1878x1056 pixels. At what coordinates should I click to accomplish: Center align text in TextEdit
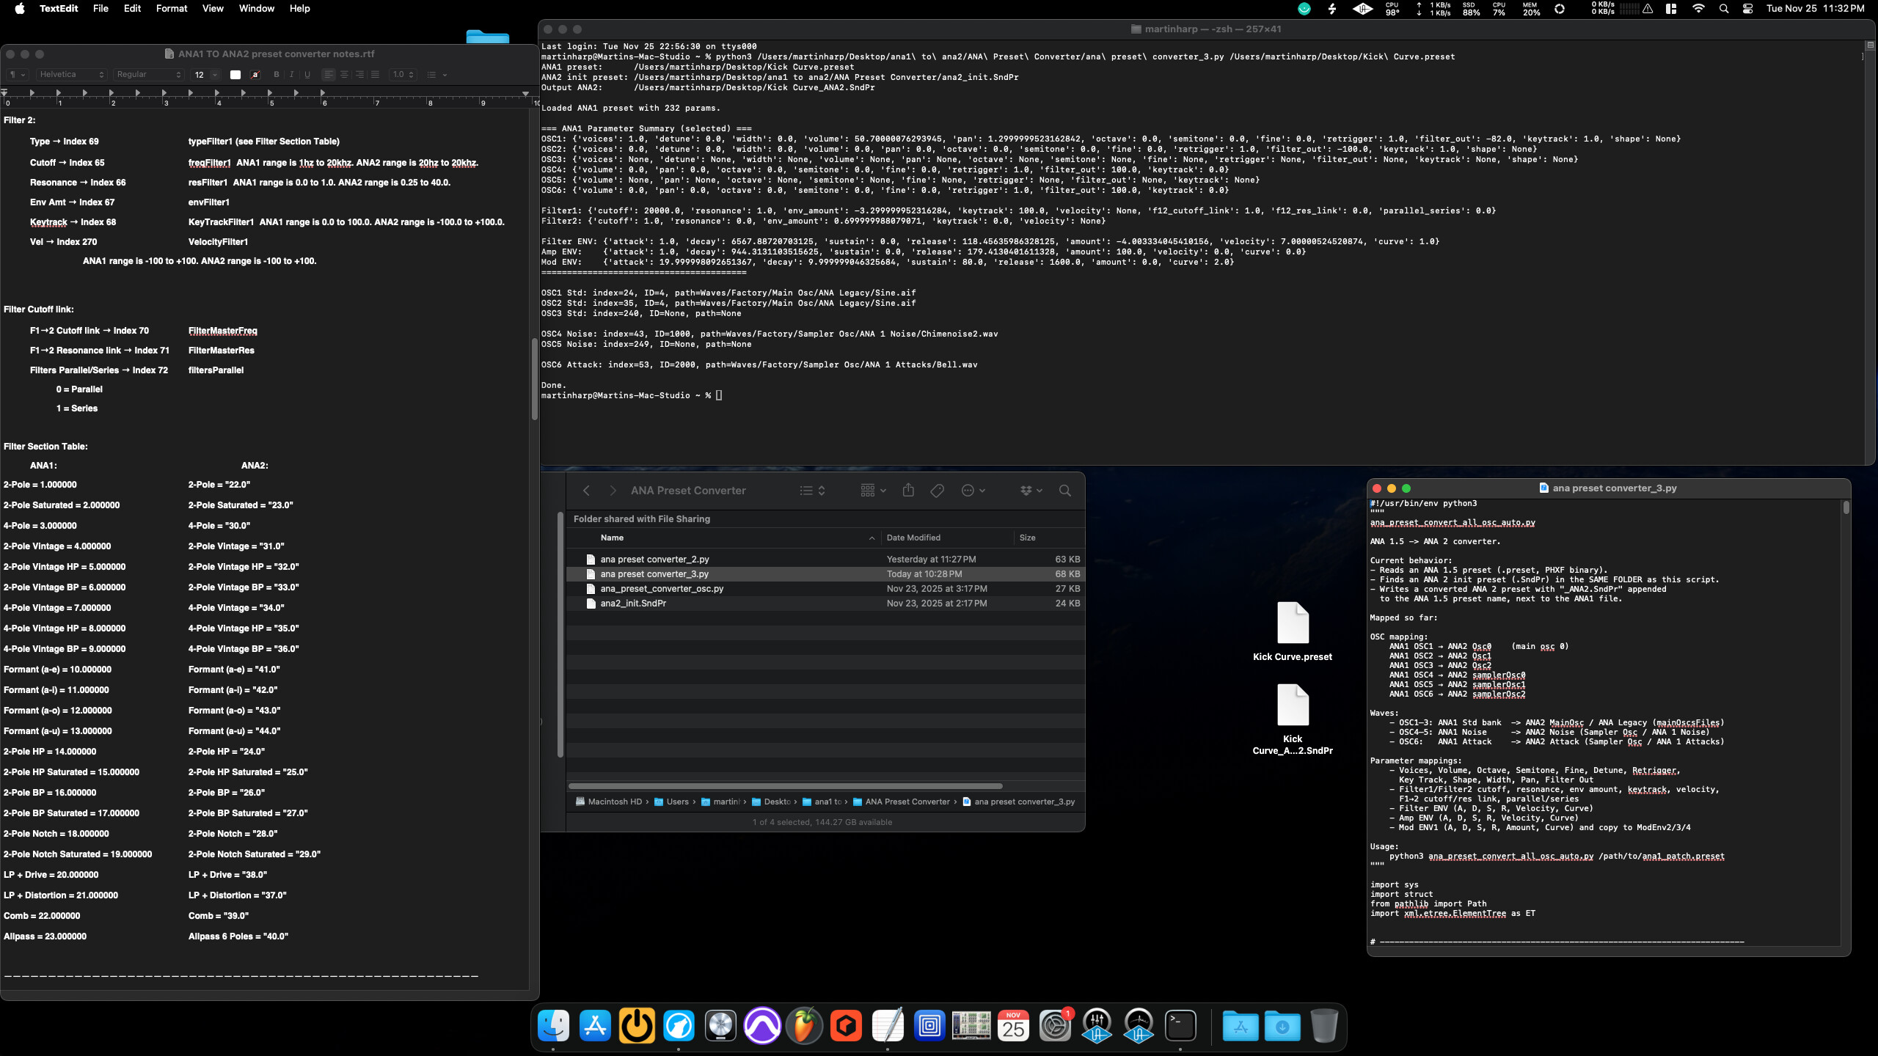(x=344, y=75)
